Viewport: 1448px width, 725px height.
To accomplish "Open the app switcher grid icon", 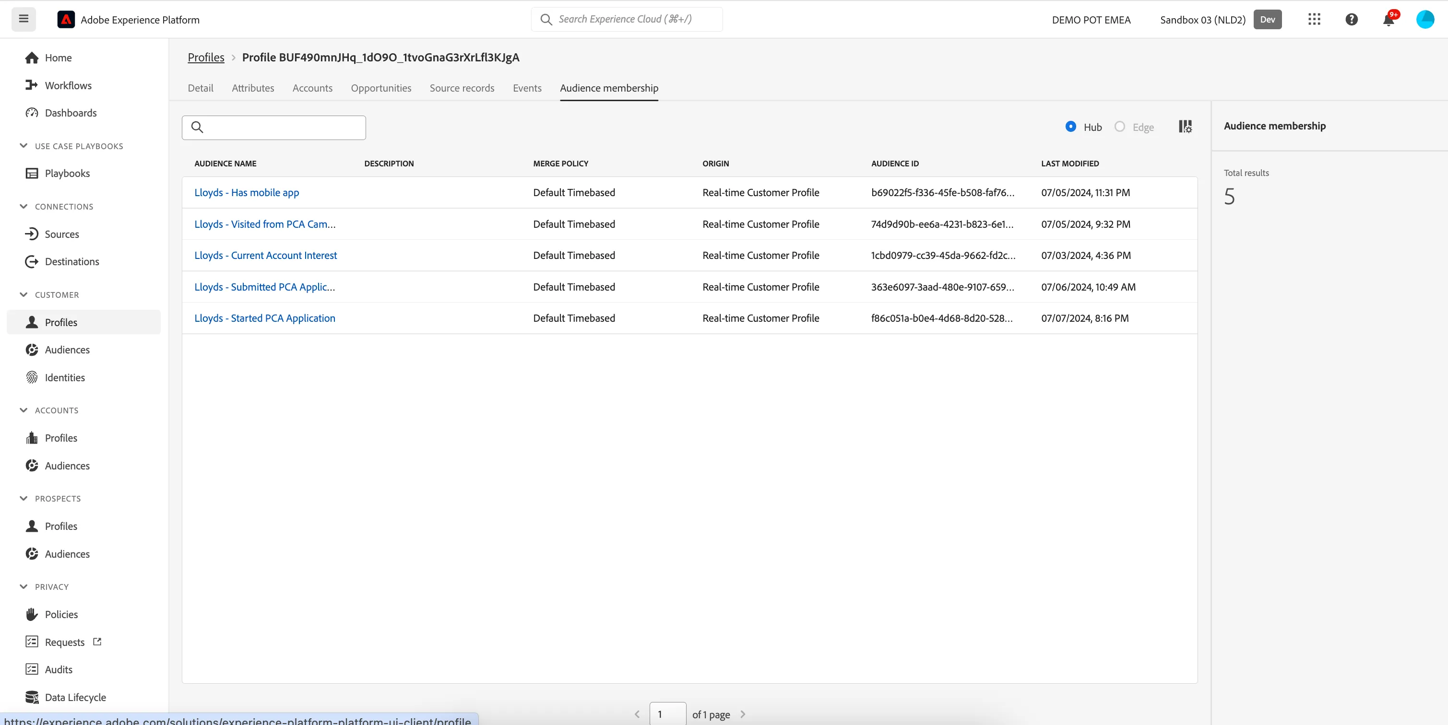I will pos(1314,20).
